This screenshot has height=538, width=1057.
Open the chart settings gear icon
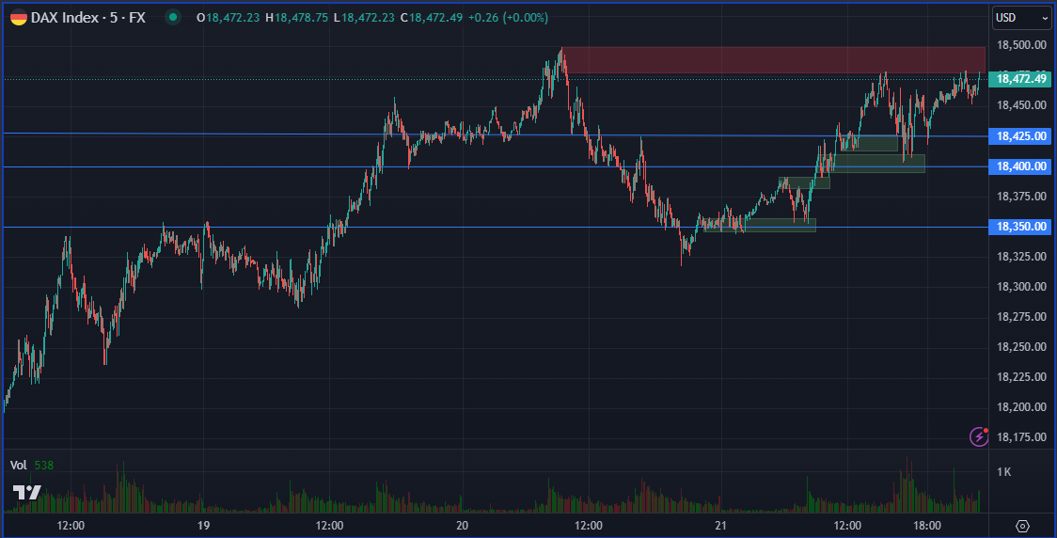coord(1022,526)
